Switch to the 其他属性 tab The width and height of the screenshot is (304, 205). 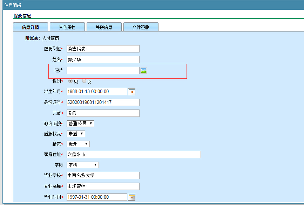click(67, 27)
